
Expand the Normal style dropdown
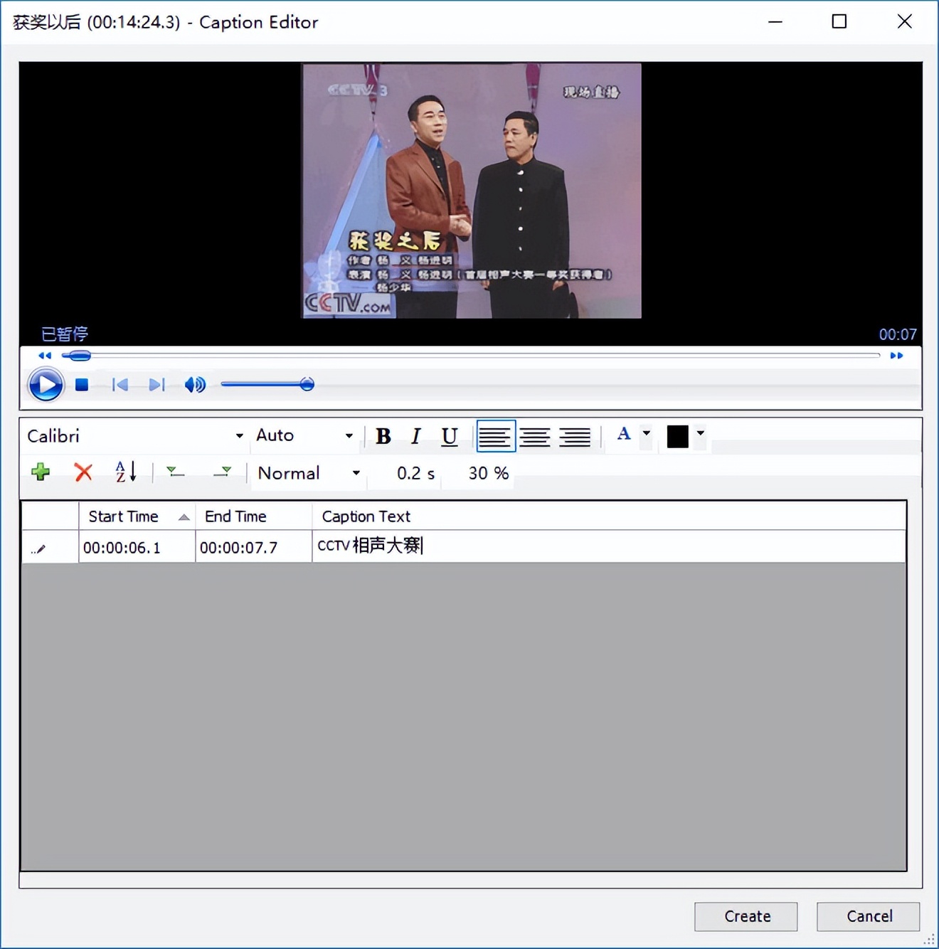[x=309, y=473]
